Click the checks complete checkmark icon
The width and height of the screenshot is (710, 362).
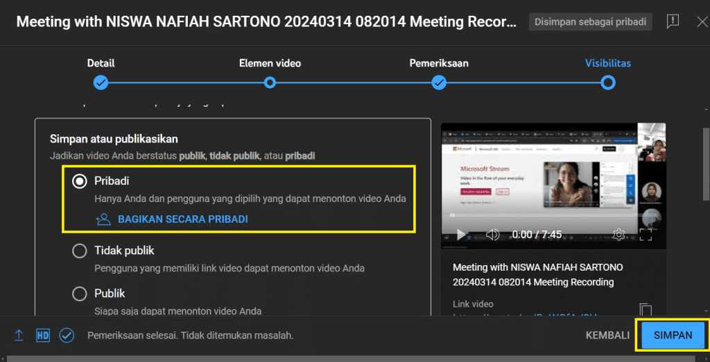(67, 335)
